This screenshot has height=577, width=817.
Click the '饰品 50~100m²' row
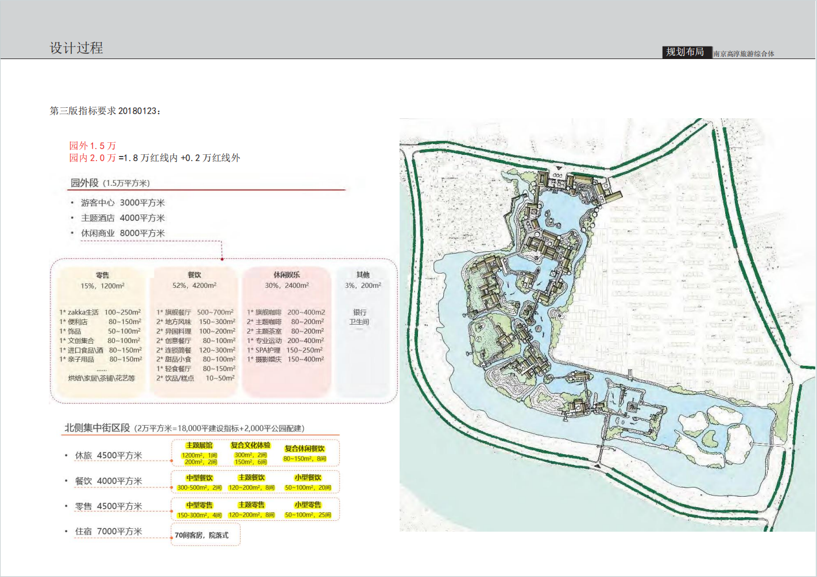pos(100,332)
